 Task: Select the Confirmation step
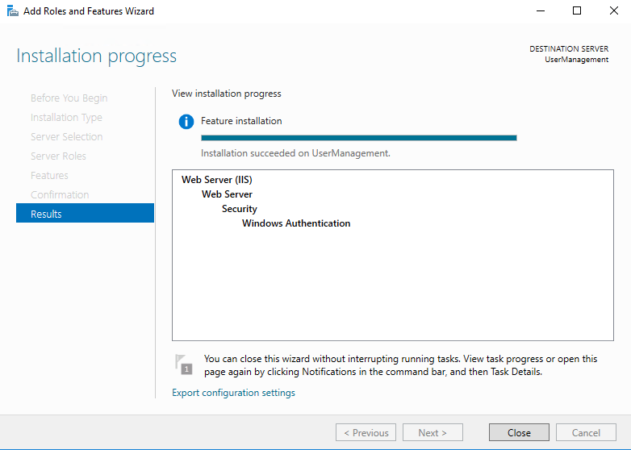(60, 194)
